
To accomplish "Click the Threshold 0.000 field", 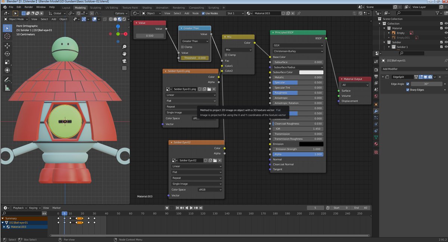I will click(x=195, y=58).
